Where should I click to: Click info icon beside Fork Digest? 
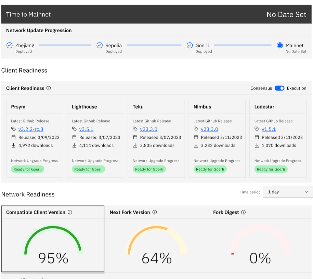point(243,212)
